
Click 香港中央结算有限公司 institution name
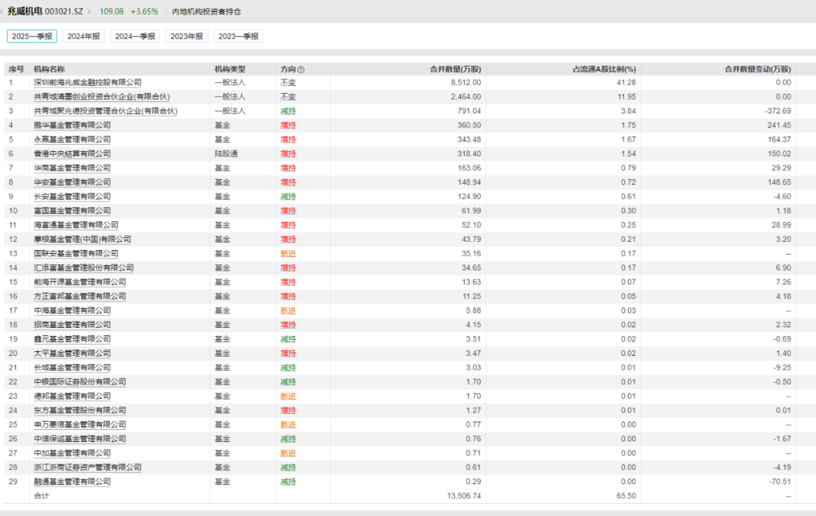coord(73,153)
